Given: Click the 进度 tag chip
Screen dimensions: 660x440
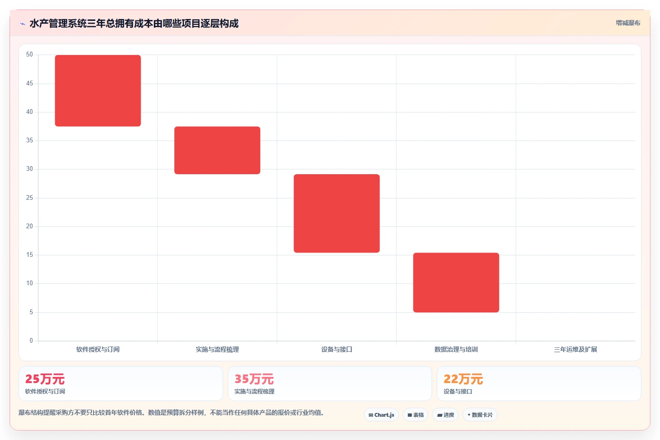Looking at the screenshot, I should point(445,415).
